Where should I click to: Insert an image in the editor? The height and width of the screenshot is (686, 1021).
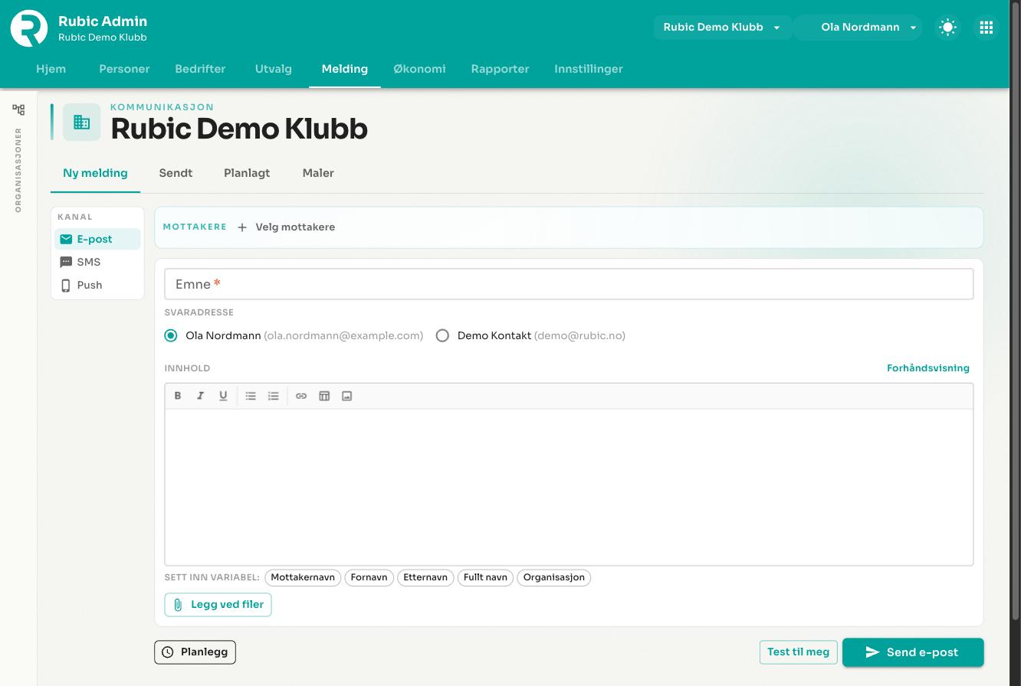(347, 396)
